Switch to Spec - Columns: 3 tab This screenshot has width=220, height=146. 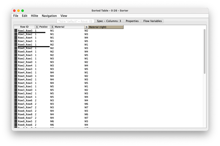(x=109, y=21)
